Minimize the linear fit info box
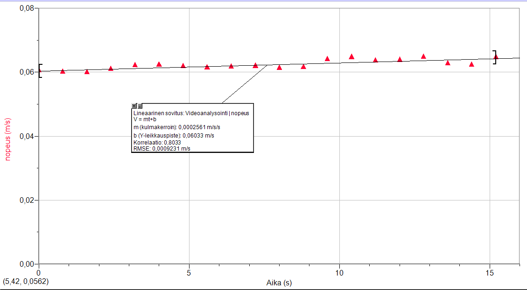Screen dimensions: 527x290 (140, 106)
